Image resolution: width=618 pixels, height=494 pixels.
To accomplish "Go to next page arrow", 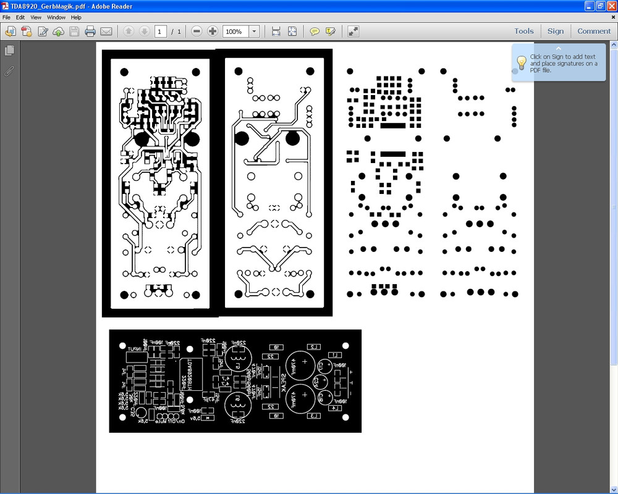I will point(145,31).
